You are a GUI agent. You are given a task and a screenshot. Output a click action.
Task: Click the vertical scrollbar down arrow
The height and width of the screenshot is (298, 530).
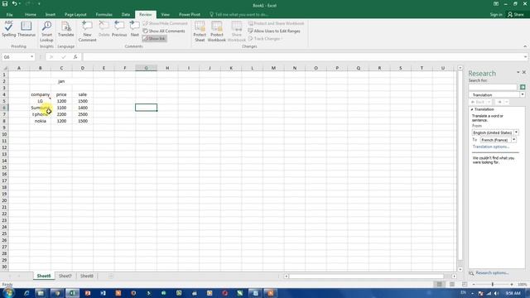[460, 269]
